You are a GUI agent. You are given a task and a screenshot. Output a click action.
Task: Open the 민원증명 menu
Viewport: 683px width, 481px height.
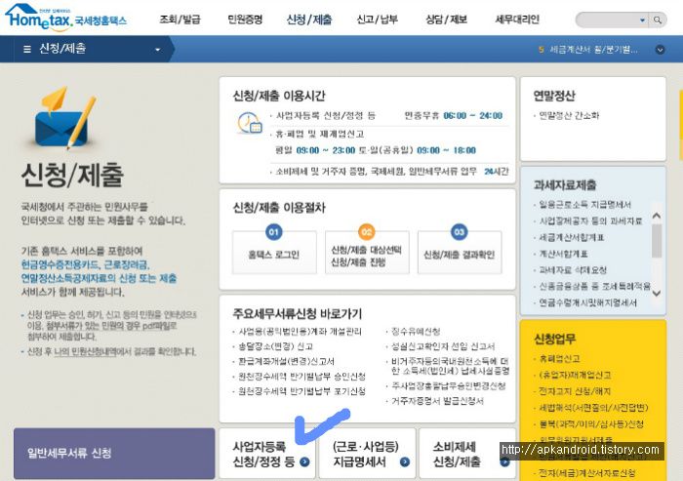[245, 20]
